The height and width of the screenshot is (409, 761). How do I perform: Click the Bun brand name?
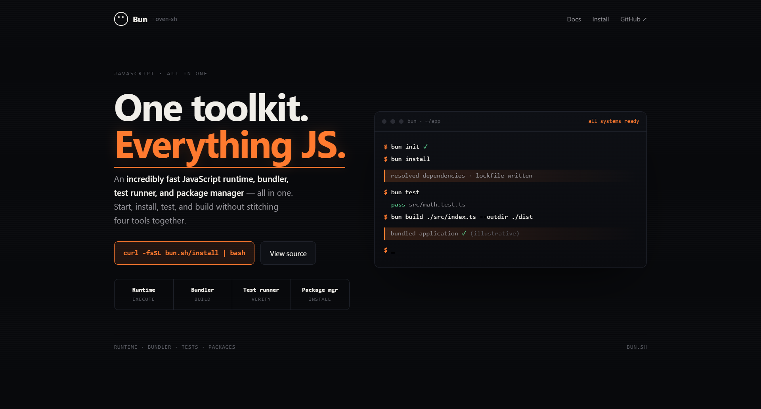coord(140,19)
